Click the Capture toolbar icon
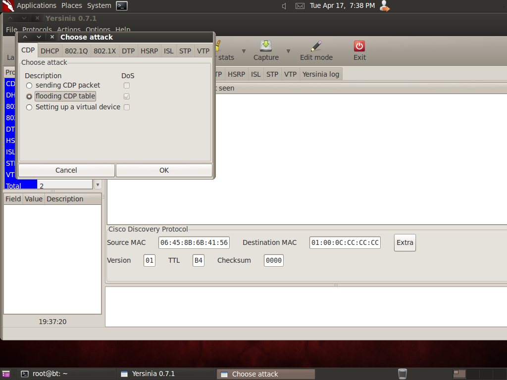This screenshot has height=380, width=507. click(266, 46)
